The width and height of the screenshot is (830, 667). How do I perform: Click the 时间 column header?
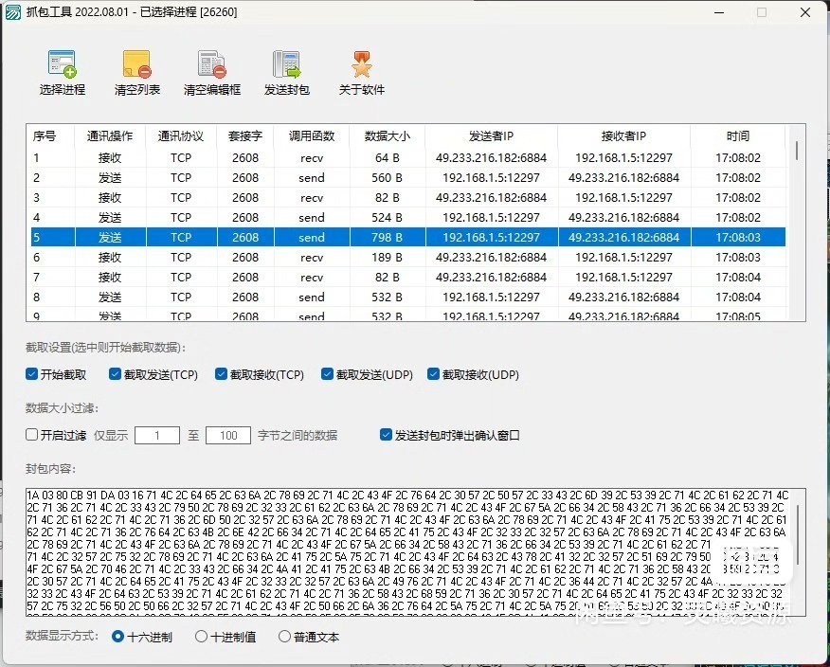(738, 136)
